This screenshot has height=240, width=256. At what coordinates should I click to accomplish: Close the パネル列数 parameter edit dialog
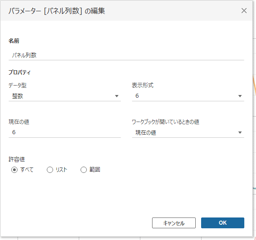pos(244,11)
